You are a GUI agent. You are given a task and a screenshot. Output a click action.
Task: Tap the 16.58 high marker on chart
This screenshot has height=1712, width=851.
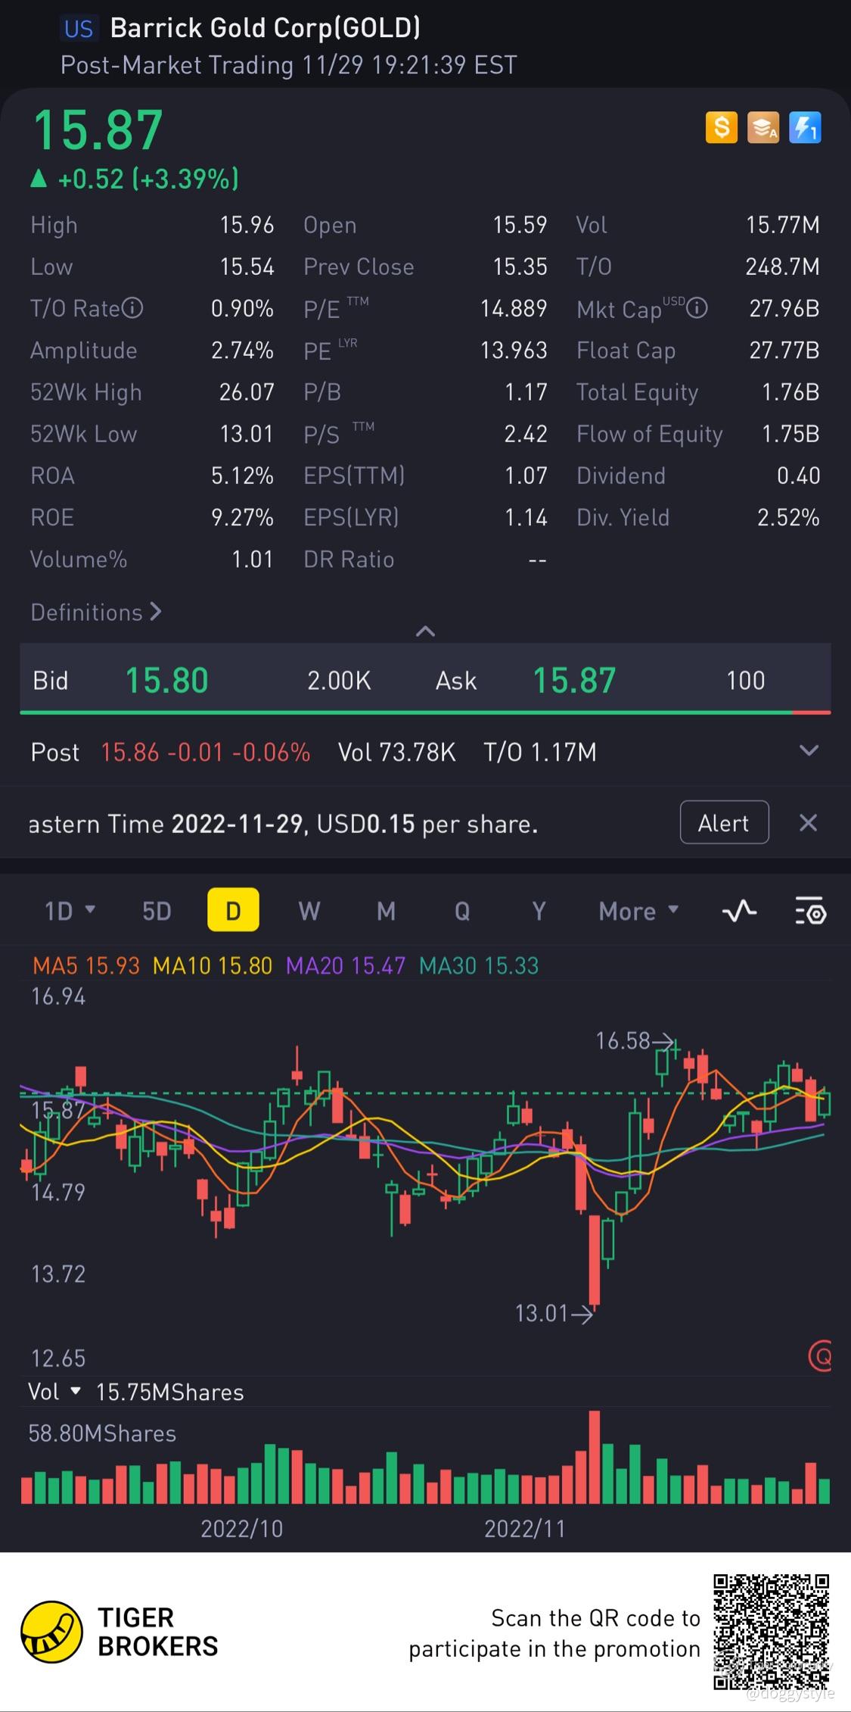pyautogui.click(x=634, y=1041)
